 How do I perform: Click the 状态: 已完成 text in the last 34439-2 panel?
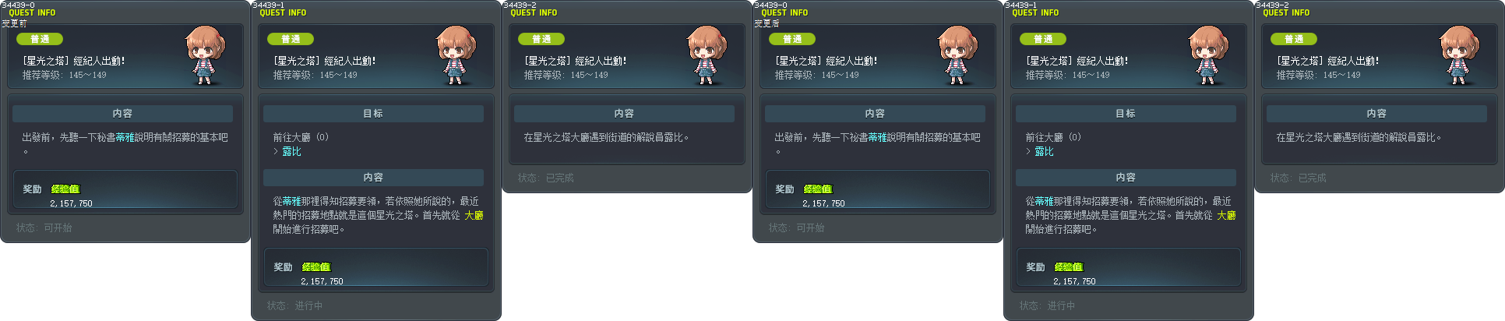1299,178
